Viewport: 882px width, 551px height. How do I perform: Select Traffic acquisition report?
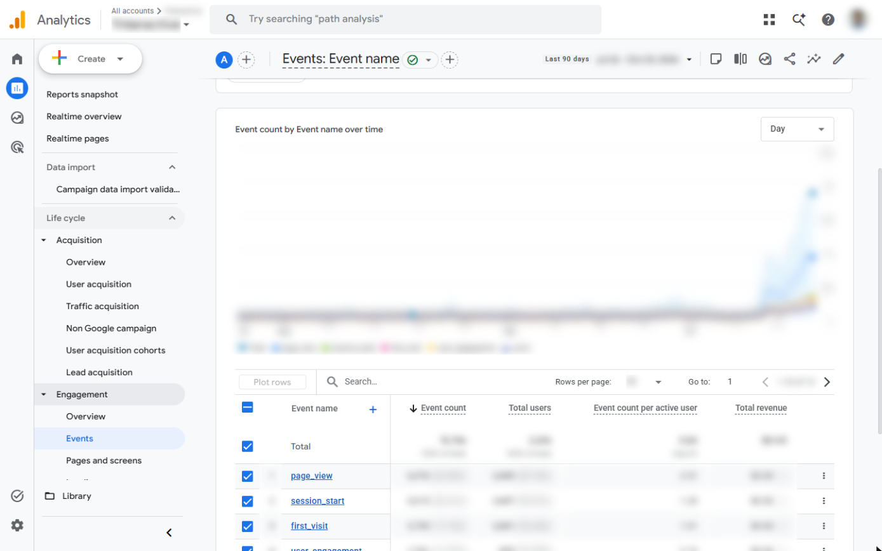coord(102,307)
